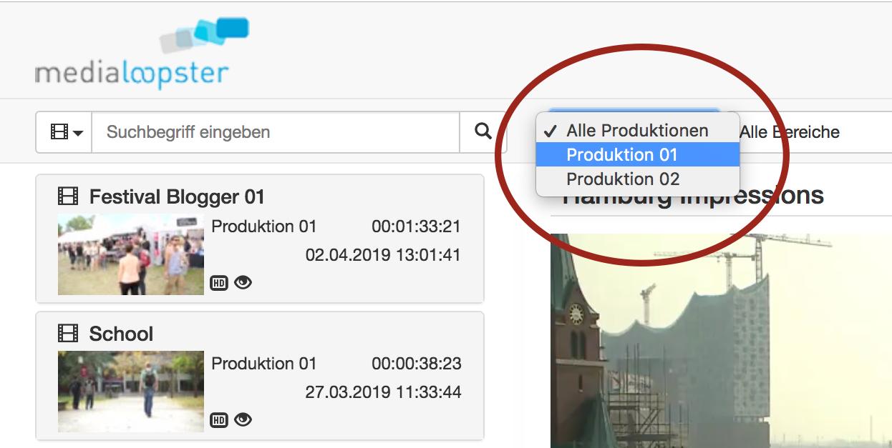Open the film-strip media type dropdown
The height and width of the screenshot is (448, 892).
(x=64, y=132)
